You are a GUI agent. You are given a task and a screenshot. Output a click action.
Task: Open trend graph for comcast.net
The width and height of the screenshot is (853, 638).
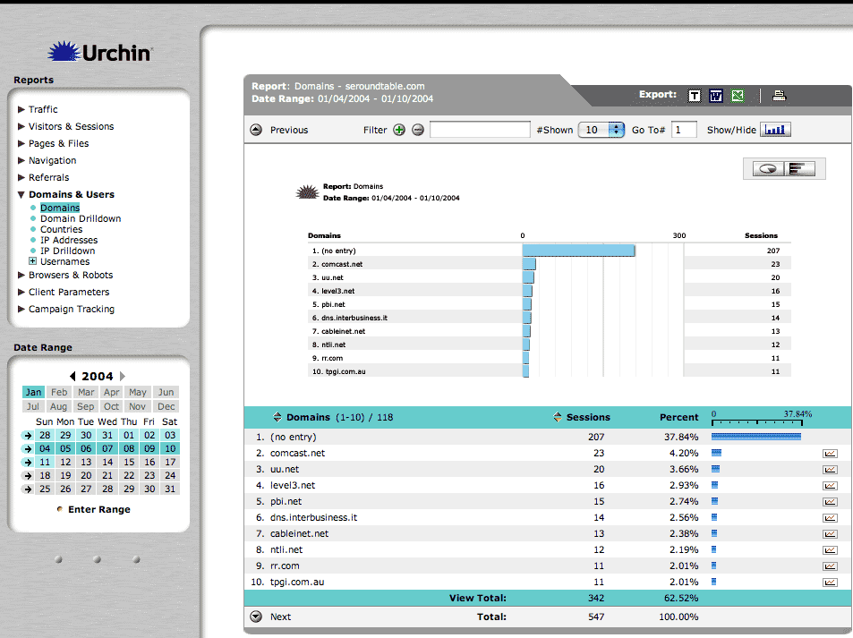click(x=830, y=454)
